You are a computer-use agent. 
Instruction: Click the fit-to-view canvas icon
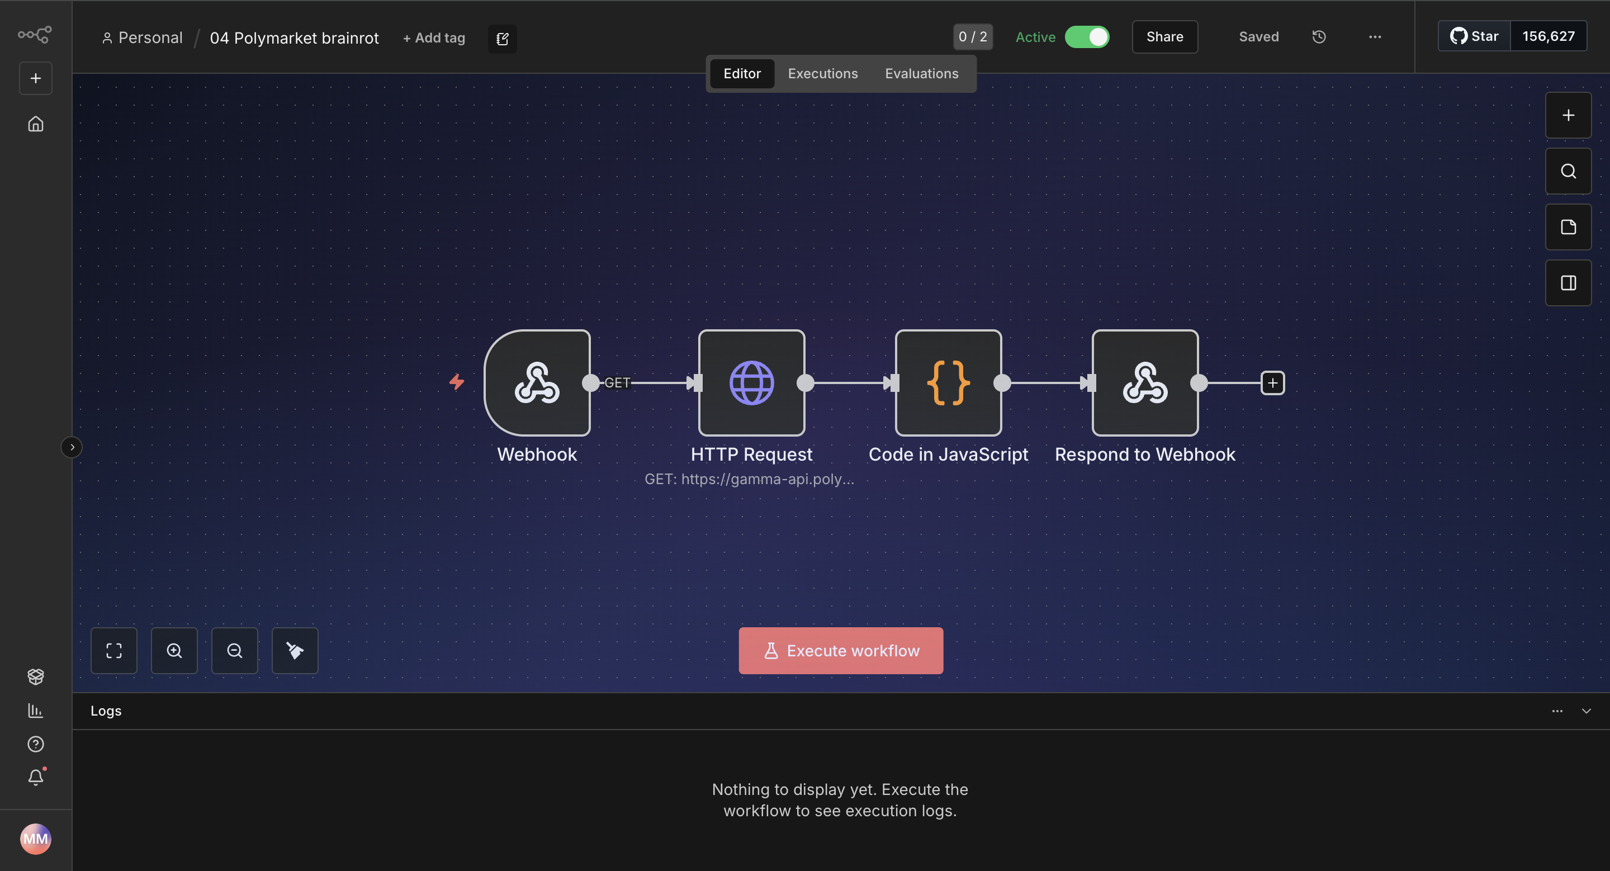[x=113, y=650]
